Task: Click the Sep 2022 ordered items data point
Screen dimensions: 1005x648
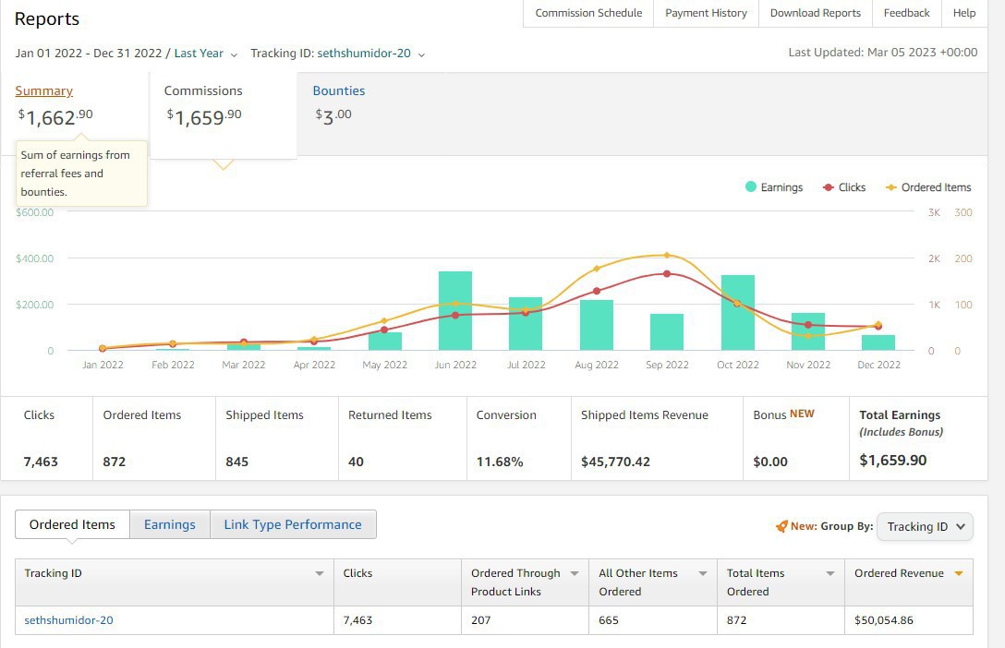Action: coord(667,255)
